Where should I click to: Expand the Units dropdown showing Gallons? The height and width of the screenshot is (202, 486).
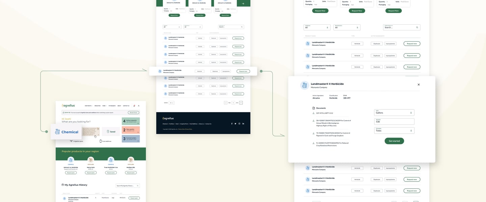[394, 112]
